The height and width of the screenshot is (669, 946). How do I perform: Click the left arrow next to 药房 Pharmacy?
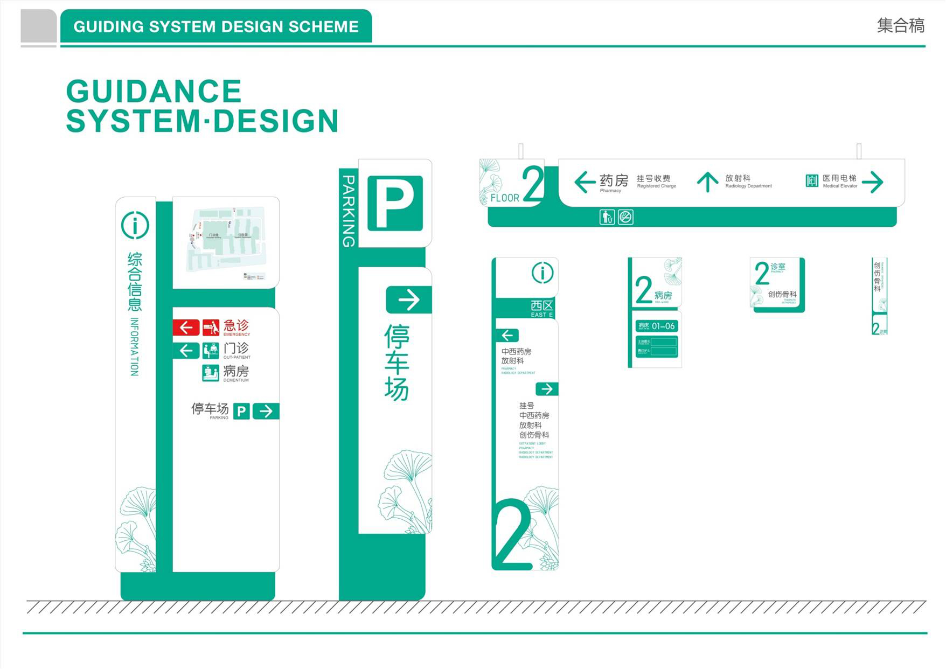(x=585, y=182)
